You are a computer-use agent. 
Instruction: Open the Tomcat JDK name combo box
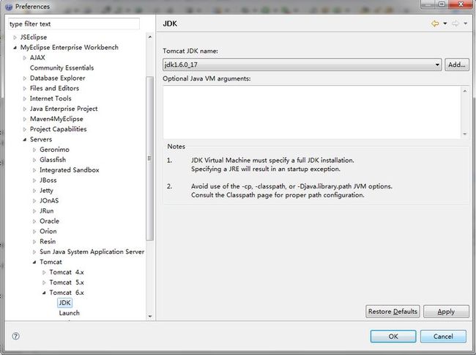click(x=302, y=65)
